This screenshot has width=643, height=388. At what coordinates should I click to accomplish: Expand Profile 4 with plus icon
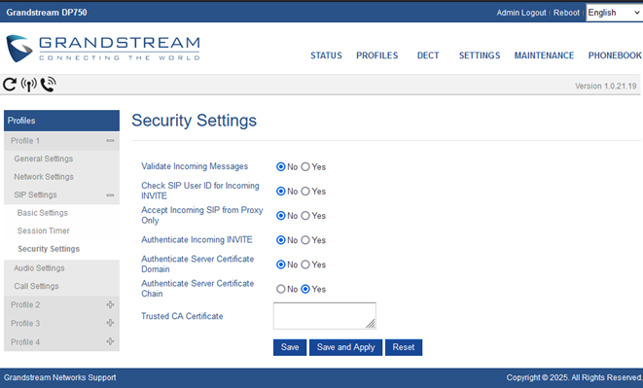click(110, 341)
